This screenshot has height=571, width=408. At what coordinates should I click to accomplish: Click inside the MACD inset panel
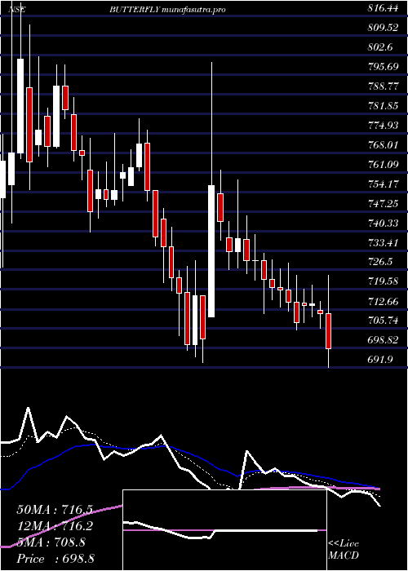click(x=224, y=530)
